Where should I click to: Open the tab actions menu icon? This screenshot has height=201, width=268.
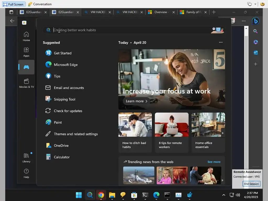point(11,12)
